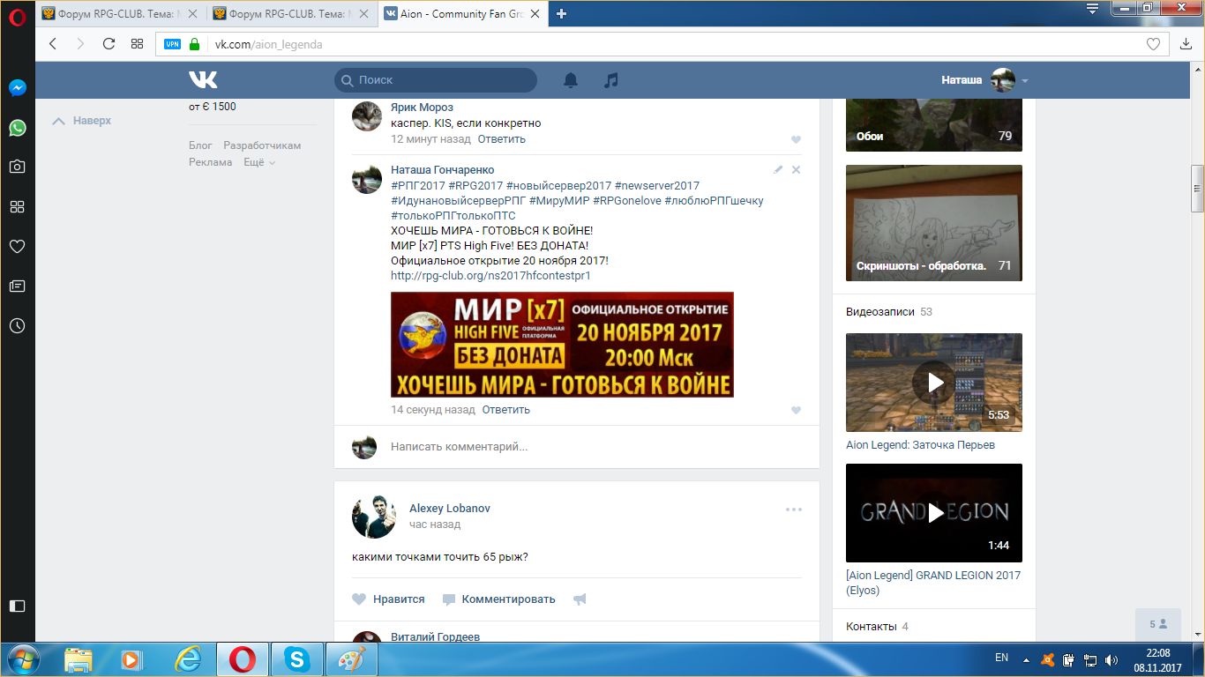Reply to Ярик Мороз comment via Ответить
Screen dimensions: 1205x677
(501, 139)
